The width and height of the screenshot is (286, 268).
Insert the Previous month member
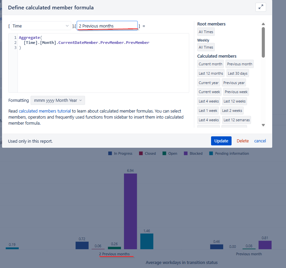click(x=239, y=64)
